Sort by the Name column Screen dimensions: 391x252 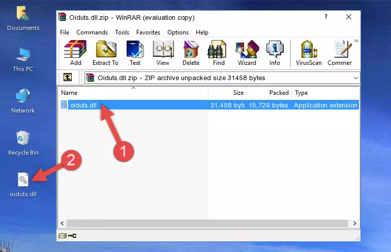click(x=133, y=93)
